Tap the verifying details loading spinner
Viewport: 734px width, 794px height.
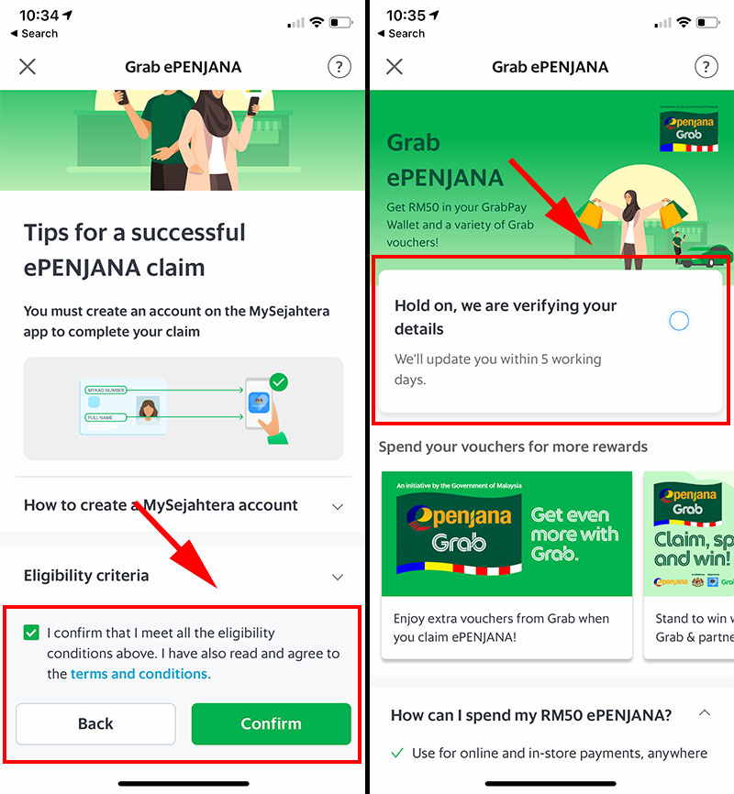point(679,321)
